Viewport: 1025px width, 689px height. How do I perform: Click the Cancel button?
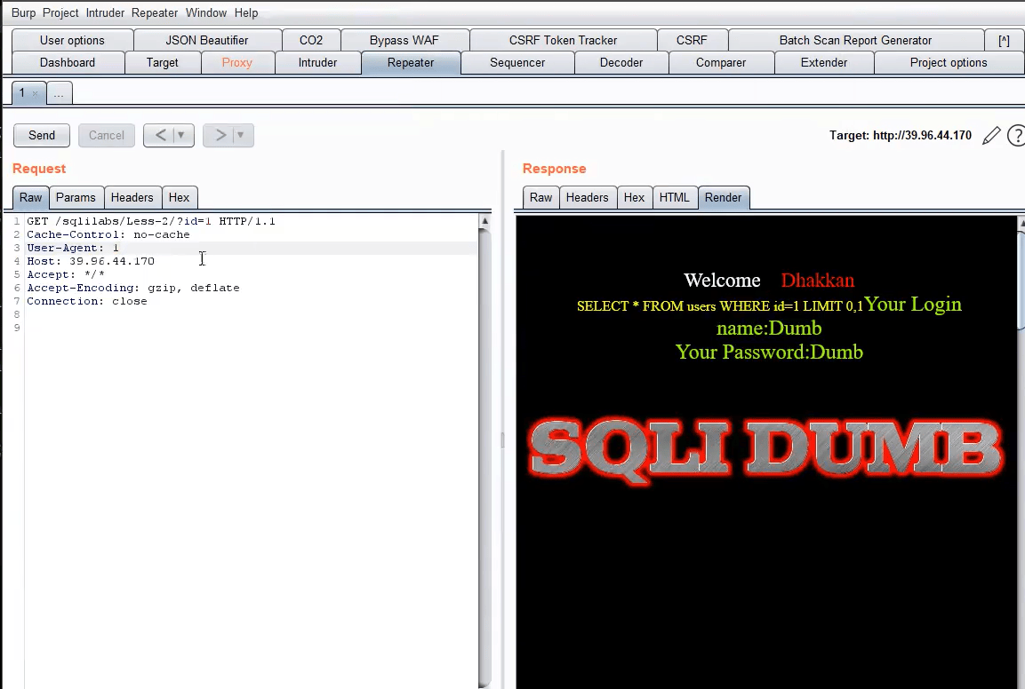(107, 135)
